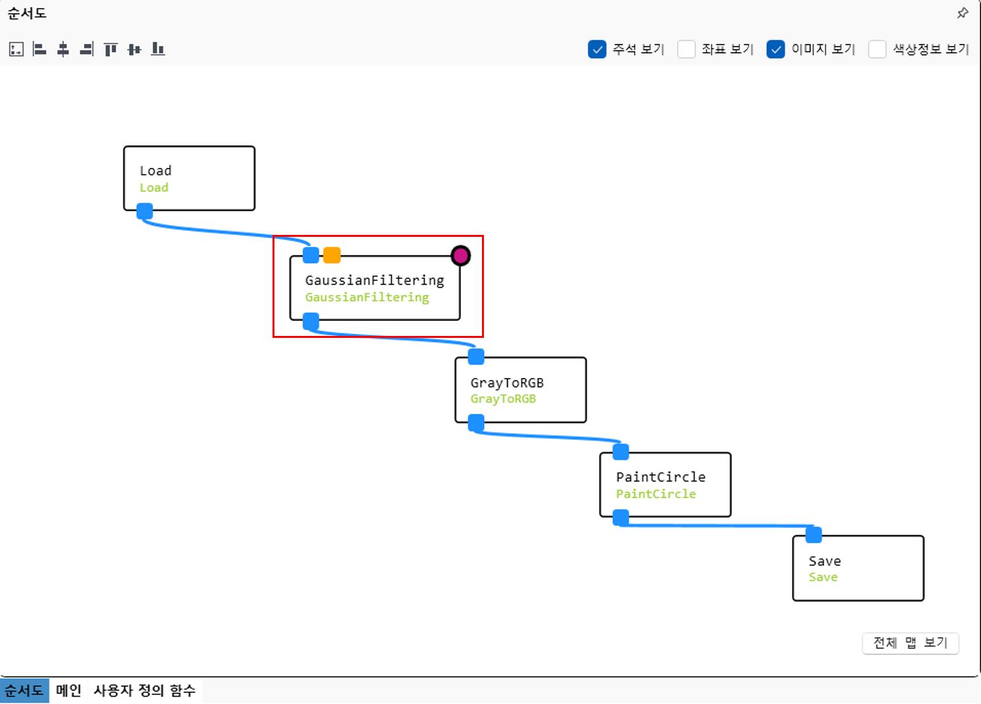Click the auto-arrange layout icon
The image size is (981, 704).
pyautogui.click(x=16, y=49)
